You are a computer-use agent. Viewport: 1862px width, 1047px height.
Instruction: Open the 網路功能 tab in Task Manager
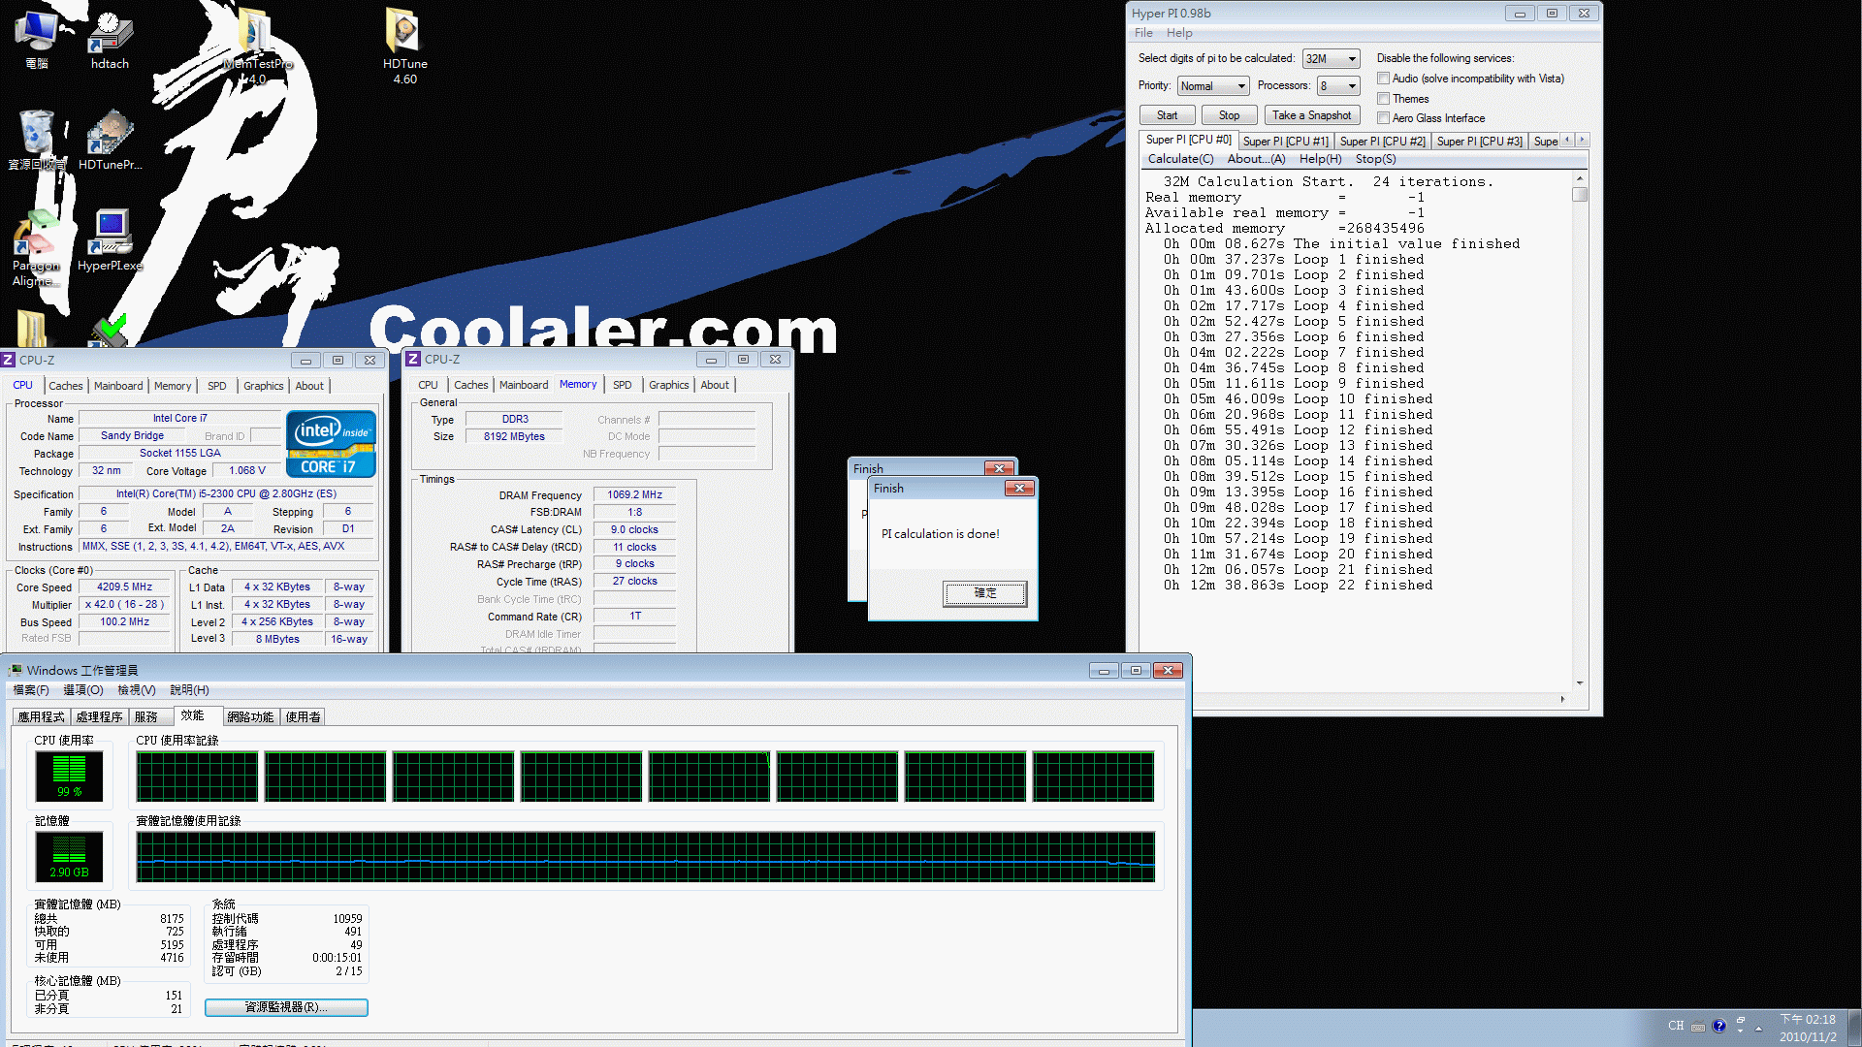pos(250,717)
